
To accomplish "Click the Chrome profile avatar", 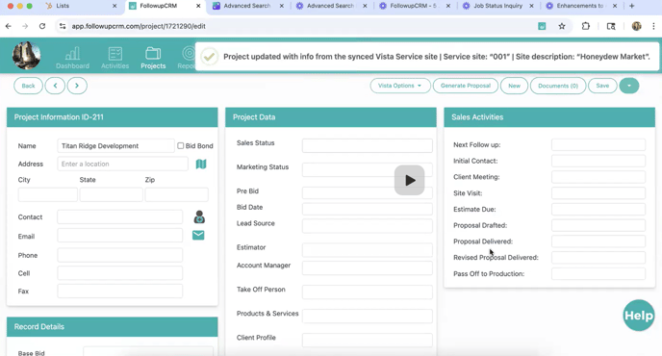I will (x=637, y=26).
